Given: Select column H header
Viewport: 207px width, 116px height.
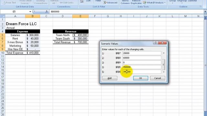Looking at the screenshot, I should click(x=121, y=16).
